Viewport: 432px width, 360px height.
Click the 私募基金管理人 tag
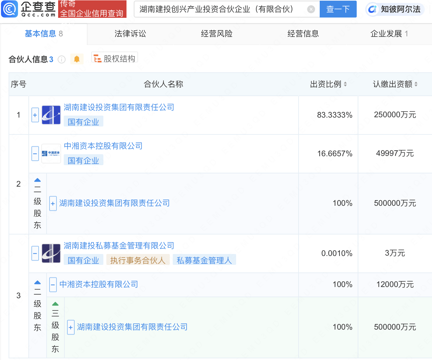pyautogui.click(x=204, y=260)
